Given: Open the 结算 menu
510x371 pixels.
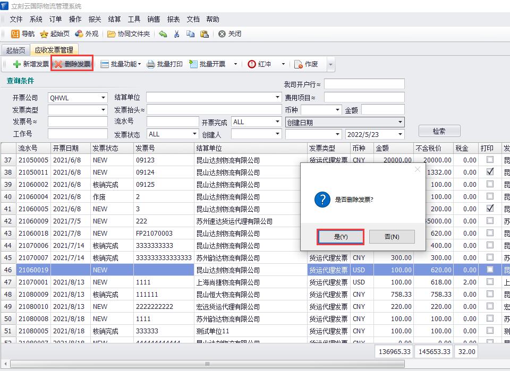Looking at the screenshot, I should 114,19.
